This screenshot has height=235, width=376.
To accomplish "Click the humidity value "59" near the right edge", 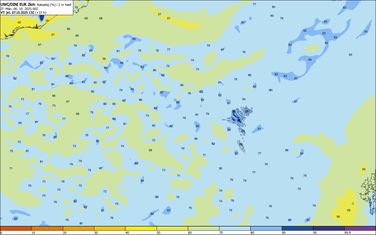I will pyautogui.click(x=364, y=169).
